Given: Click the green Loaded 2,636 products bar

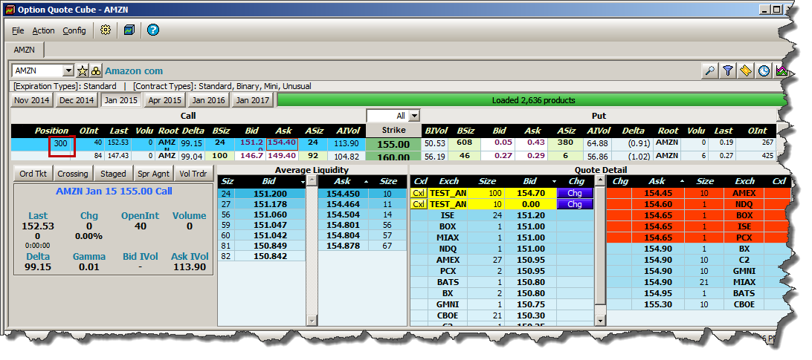Looking at the screenshot, I should (530, 100).
